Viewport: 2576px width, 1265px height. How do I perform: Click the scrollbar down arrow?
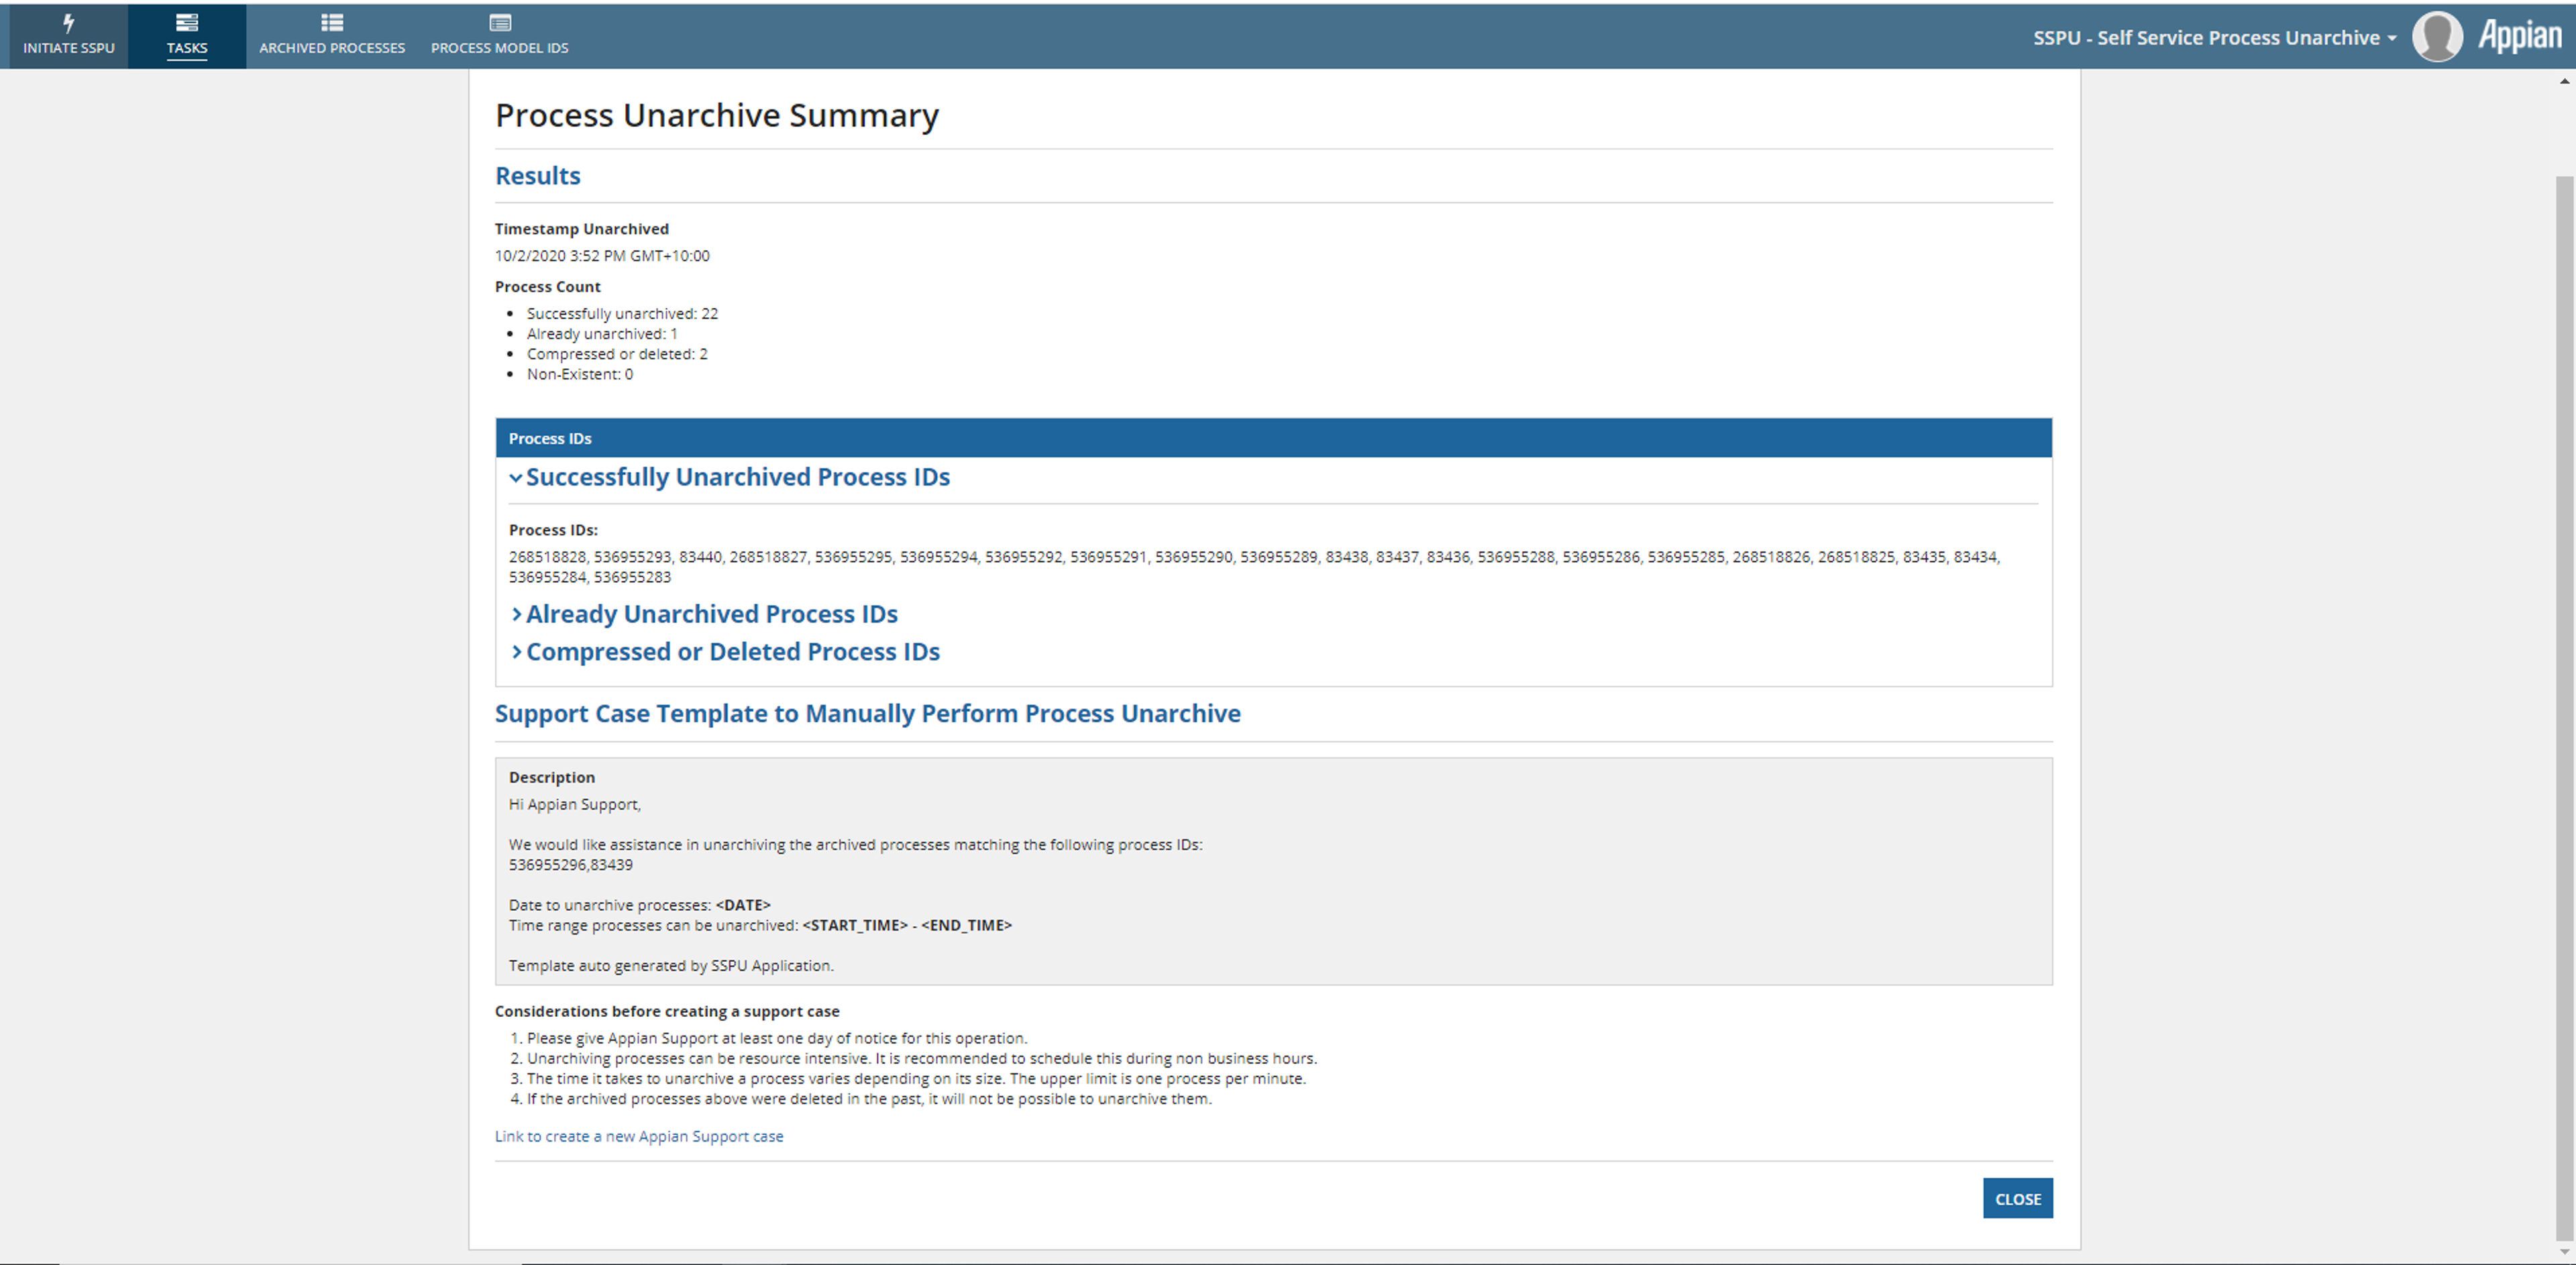coord(2564,1251)
